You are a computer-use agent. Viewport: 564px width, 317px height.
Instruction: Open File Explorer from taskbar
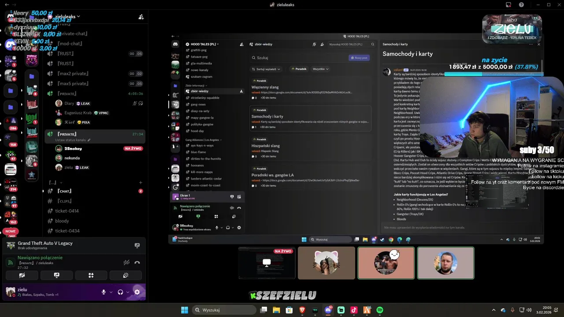coord(276,310)
